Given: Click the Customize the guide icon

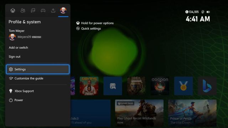Looking at the screenshot, I should [11, 78].
